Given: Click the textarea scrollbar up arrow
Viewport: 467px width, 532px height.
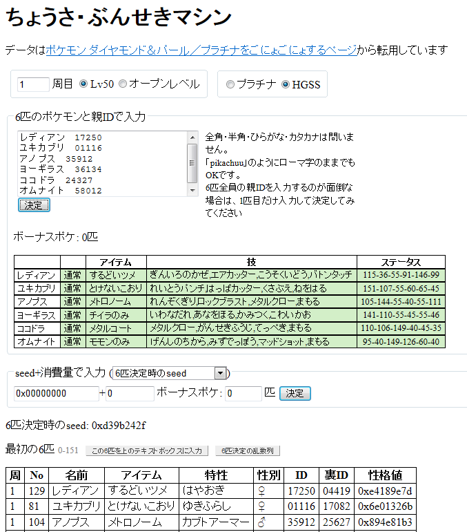Looking at the screenshot, I should (x=192, y=137).
